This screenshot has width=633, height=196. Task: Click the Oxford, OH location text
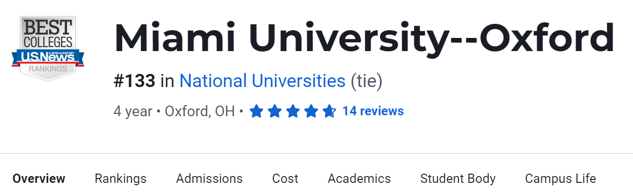coord(200,111)
